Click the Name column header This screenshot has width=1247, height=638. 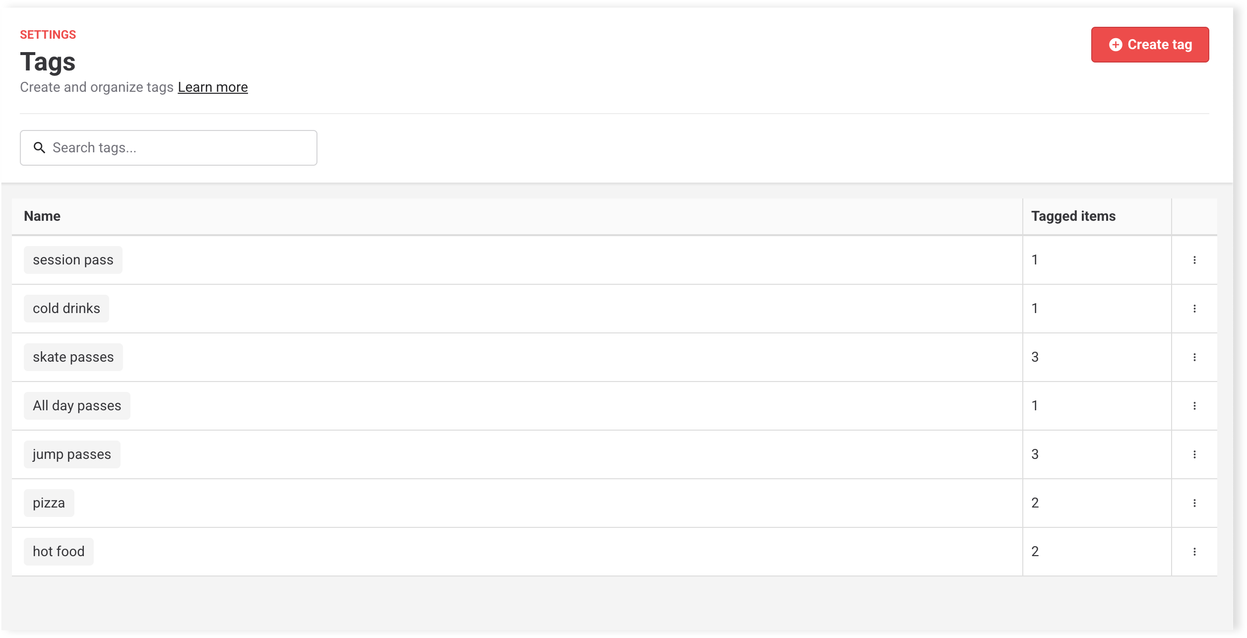pyautogui.click(x=42, y=216)
